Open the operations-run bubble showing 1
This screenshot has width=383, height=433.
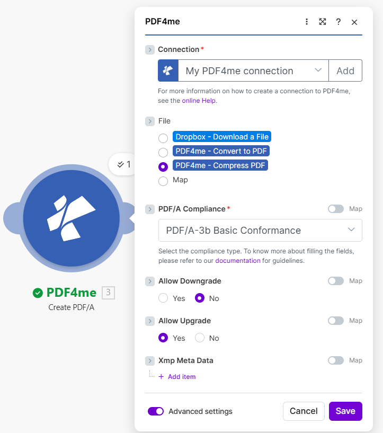123,164
